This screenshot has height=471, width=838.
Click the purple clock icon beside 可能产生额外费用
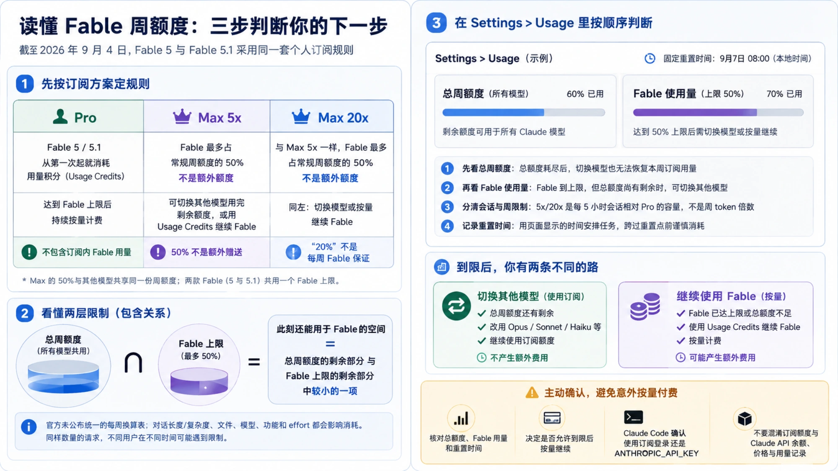pos(680,358)
